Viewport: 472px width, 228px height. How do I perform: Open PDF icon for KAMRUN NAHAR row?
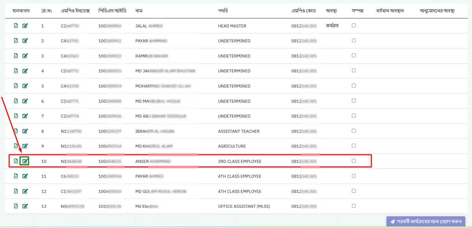(16, 56)
